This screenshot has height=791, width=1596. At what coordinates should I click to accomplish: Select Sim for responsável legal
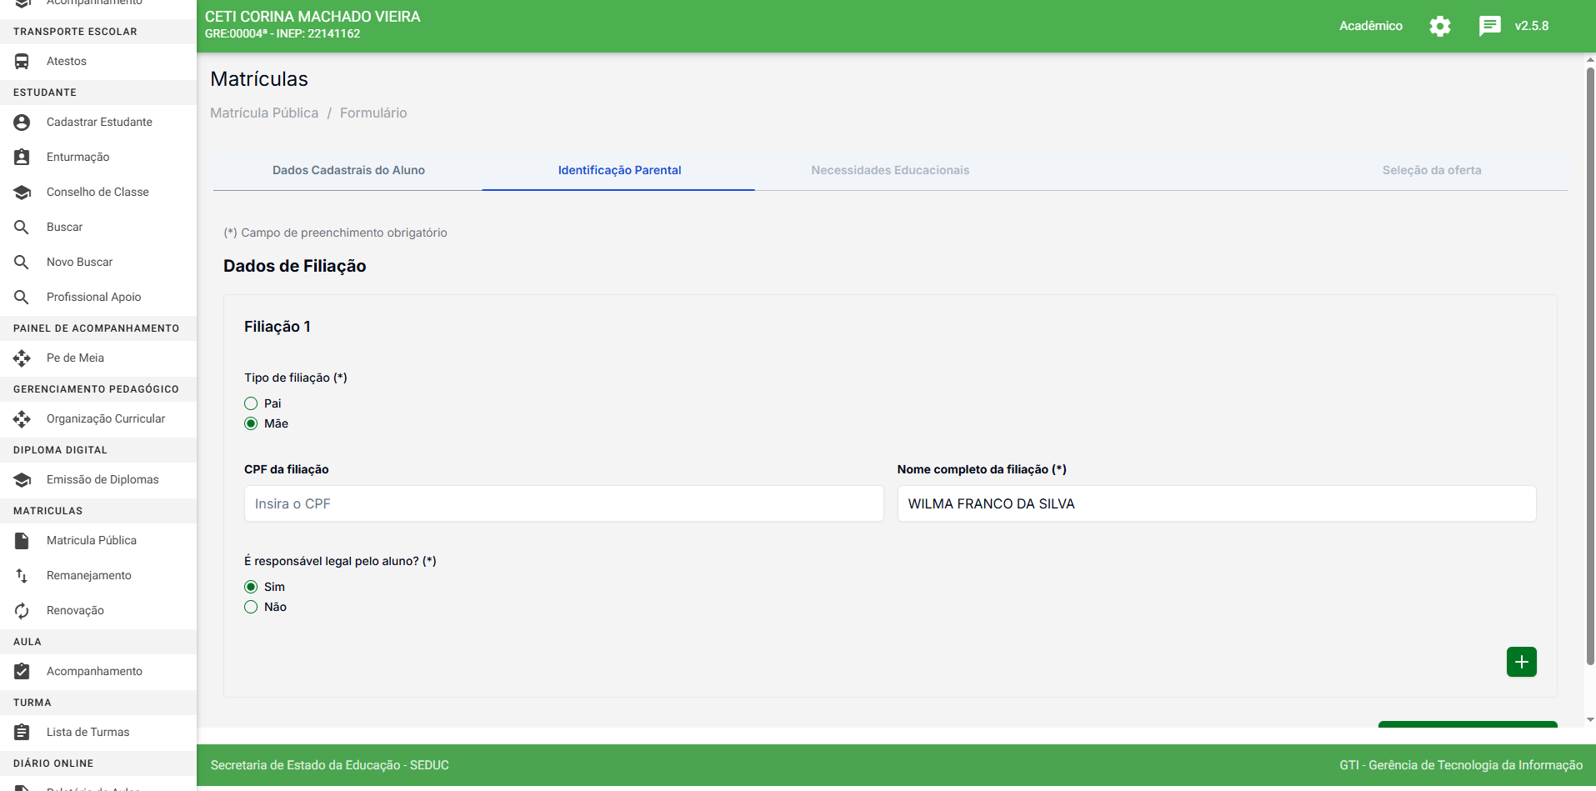(251, 587)
